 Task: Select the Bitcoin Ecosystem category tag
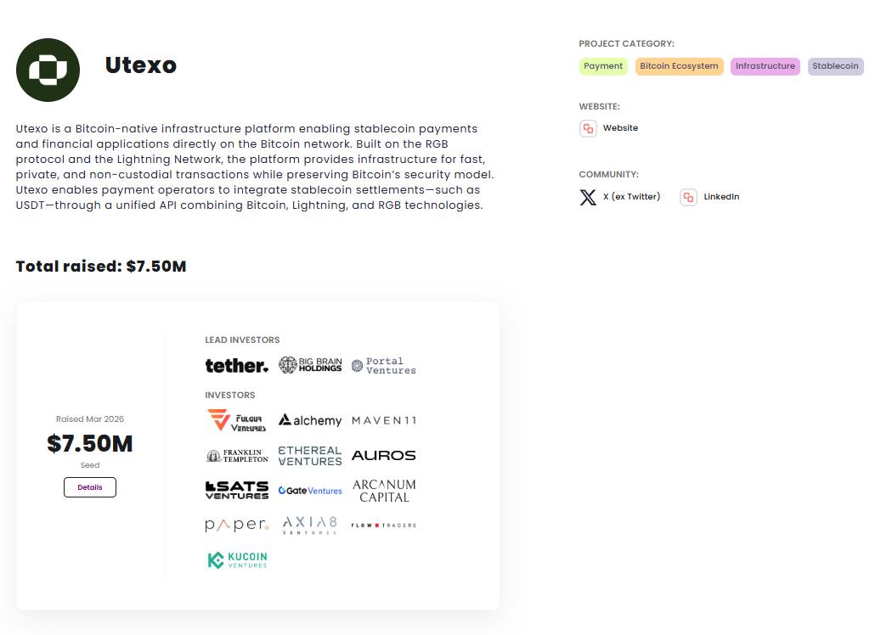click(679, 66)
